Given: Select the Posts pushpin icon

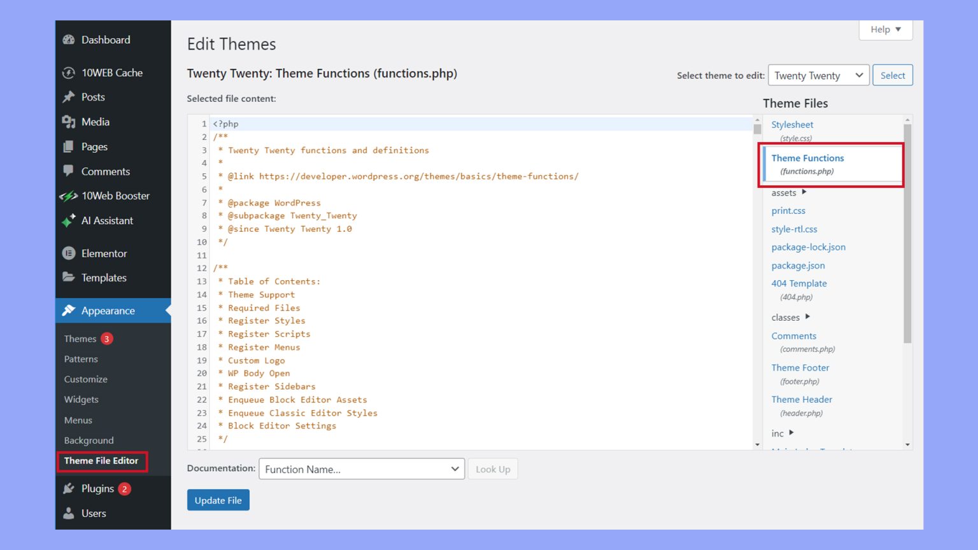Looking at the screenshot, I should point(69,97).
